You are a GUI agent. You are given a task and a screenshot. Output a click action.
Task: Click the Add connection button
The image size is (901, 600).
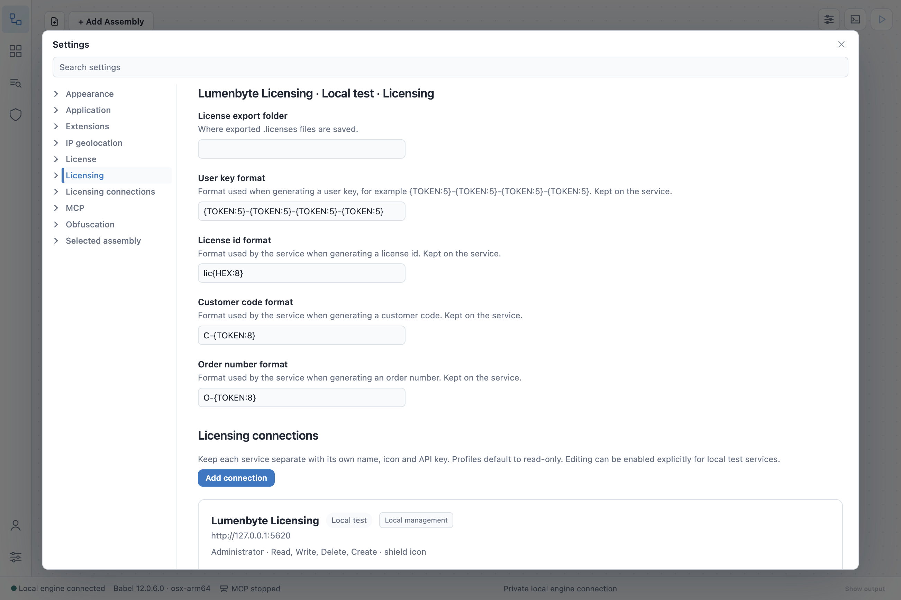click(x=236, y=478)
